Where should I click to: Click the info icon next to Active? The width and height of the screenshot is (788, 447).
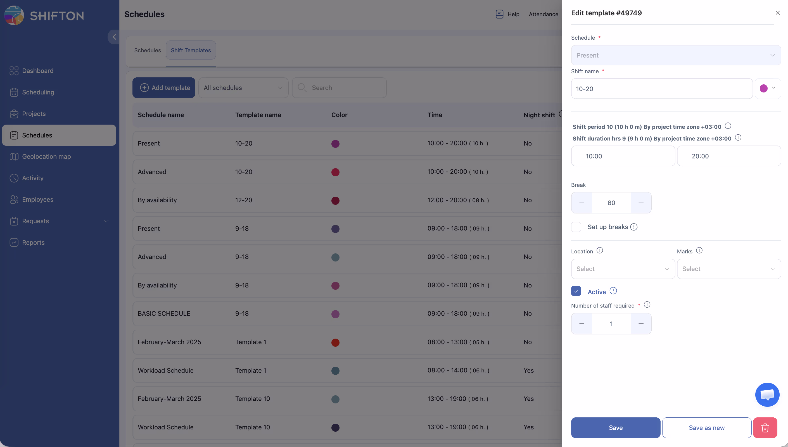pos(613,291)
